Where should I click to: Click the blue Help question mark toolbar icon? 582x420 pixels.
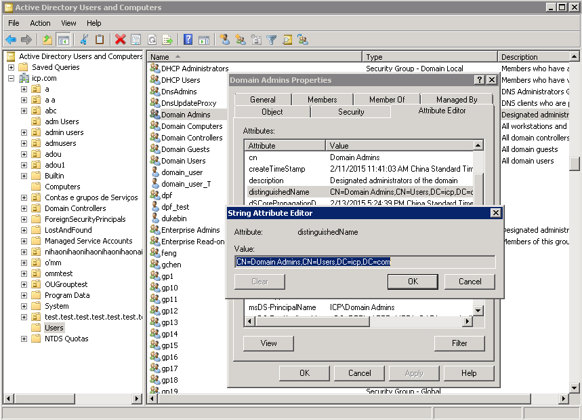tap(188, 39)
